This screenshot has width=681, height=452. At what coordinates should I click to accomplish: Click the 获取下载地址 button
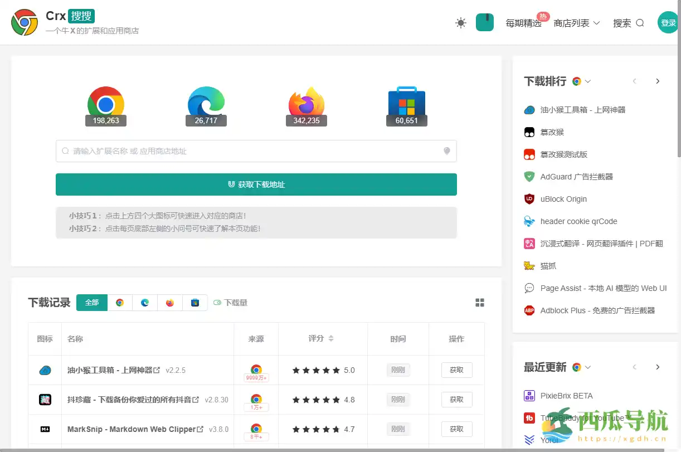coord(256,184)
